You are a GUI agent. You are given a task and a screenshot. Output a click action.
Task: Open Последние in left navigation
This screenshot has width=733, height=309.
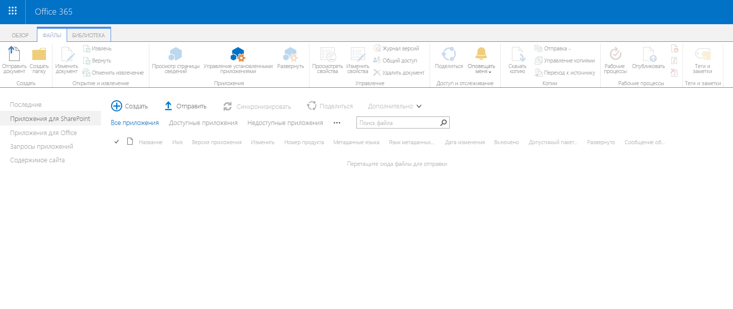(26, 104)
